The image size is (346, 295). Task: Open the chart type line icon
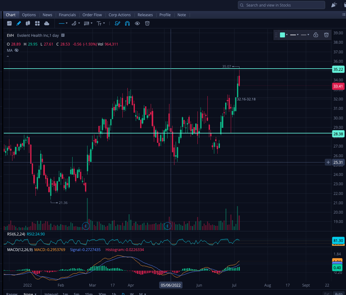[9, 23]
